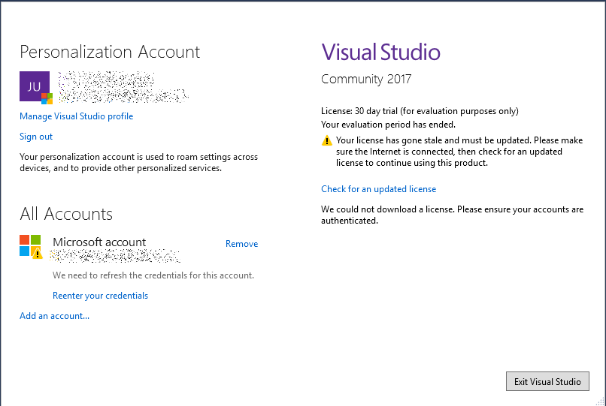Select Reenter your credentials

coord(100,296)
